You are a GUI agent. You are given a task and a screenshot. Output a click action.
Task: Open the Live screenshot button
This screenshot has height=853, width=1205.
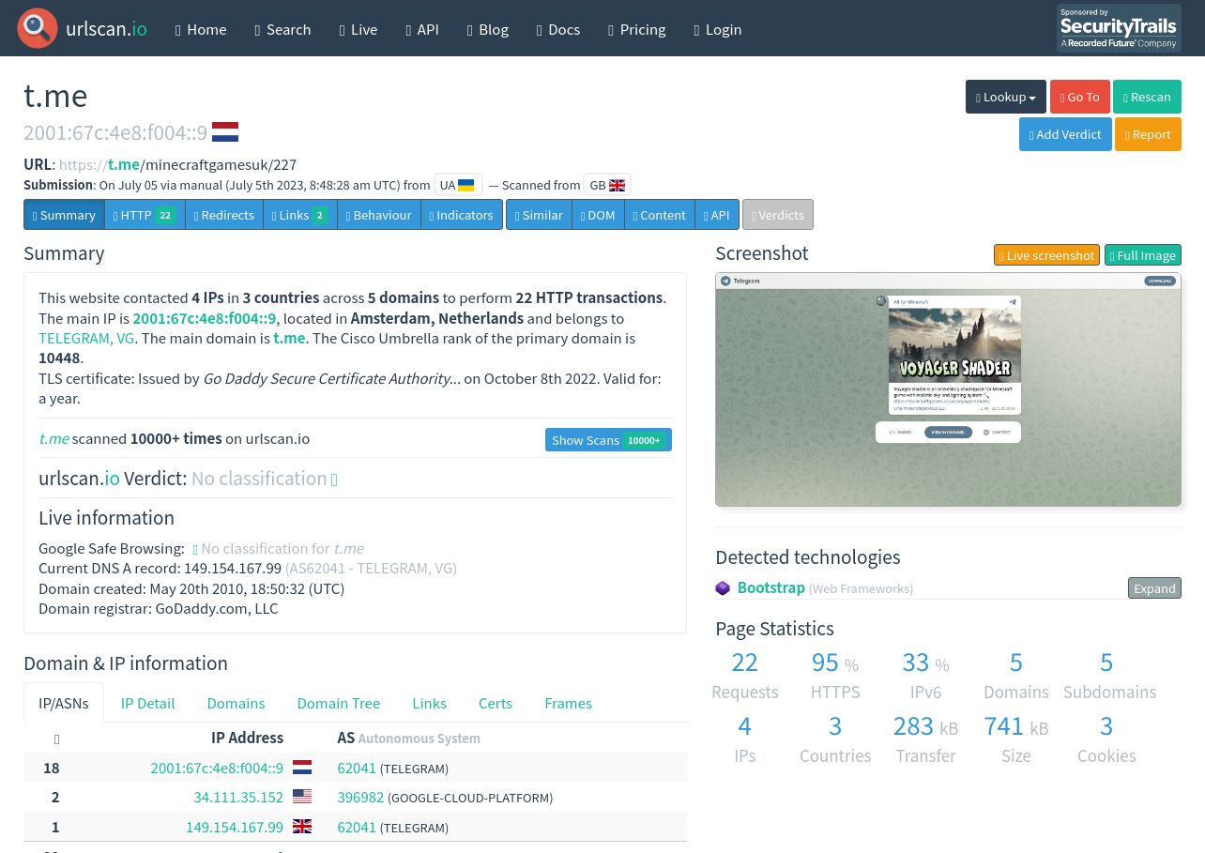1046,255
